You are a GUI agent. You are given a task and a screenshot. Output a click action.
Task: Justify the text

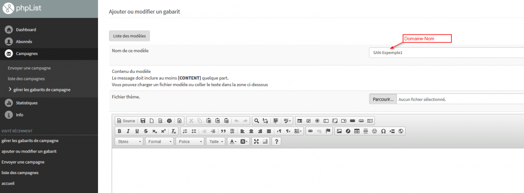click(x=269, y=131)
